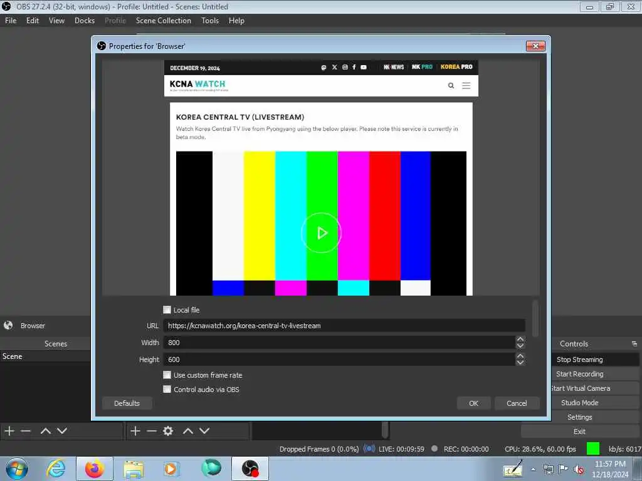Open the Tools menu

tap(210, 21)
